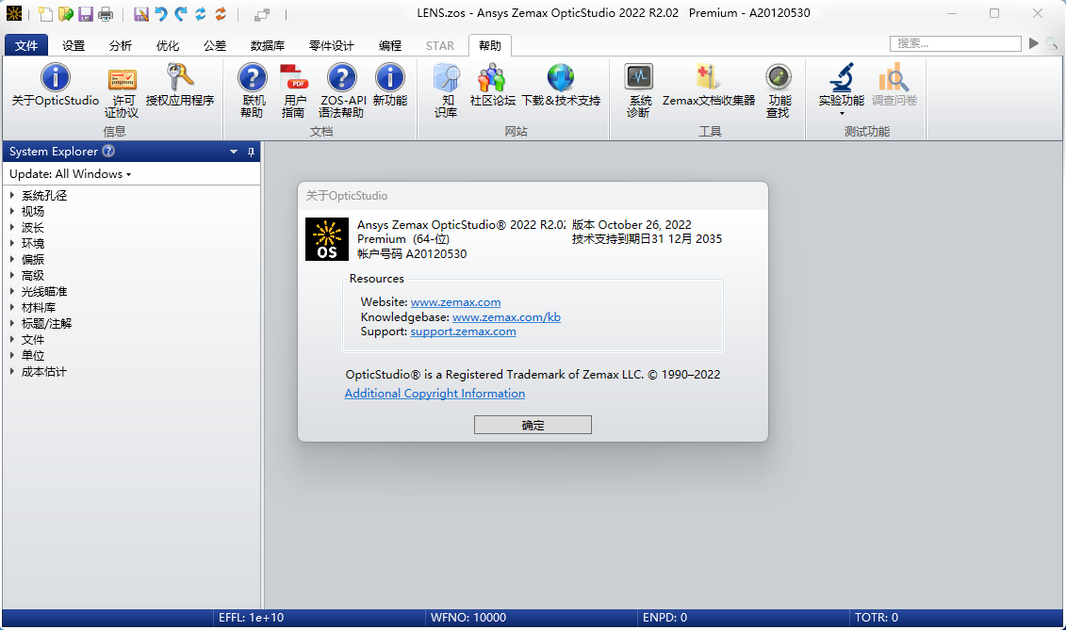Expand the 波长 tree node
Viewport: 1066px width, 630px height.
click(x=12, y=227)
